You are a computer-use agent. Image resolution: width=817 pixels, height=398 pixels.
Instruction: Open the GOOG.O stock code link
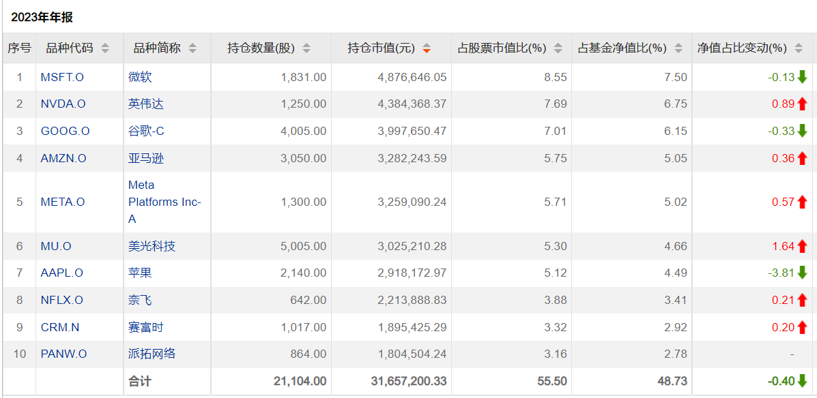65,131
